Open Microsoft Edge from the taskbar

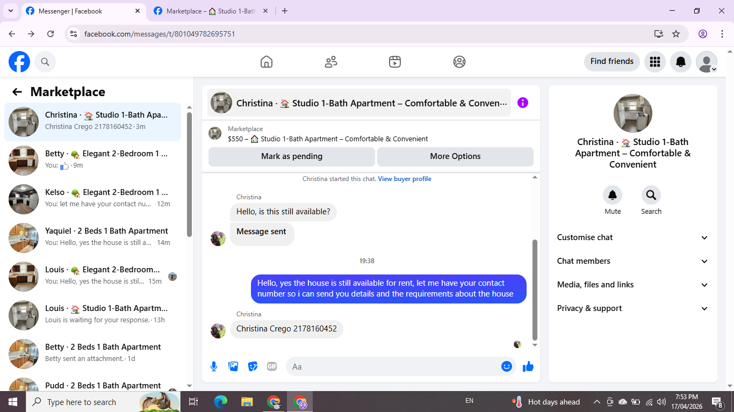coord(220,402)
